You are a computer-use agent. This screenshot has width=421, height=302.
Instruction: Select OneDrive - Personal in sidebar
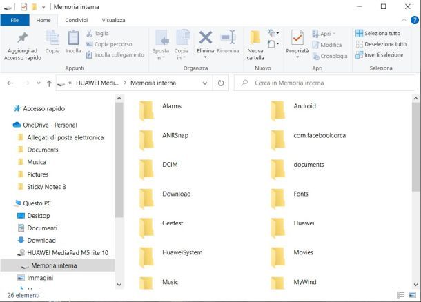pos(45,125)
